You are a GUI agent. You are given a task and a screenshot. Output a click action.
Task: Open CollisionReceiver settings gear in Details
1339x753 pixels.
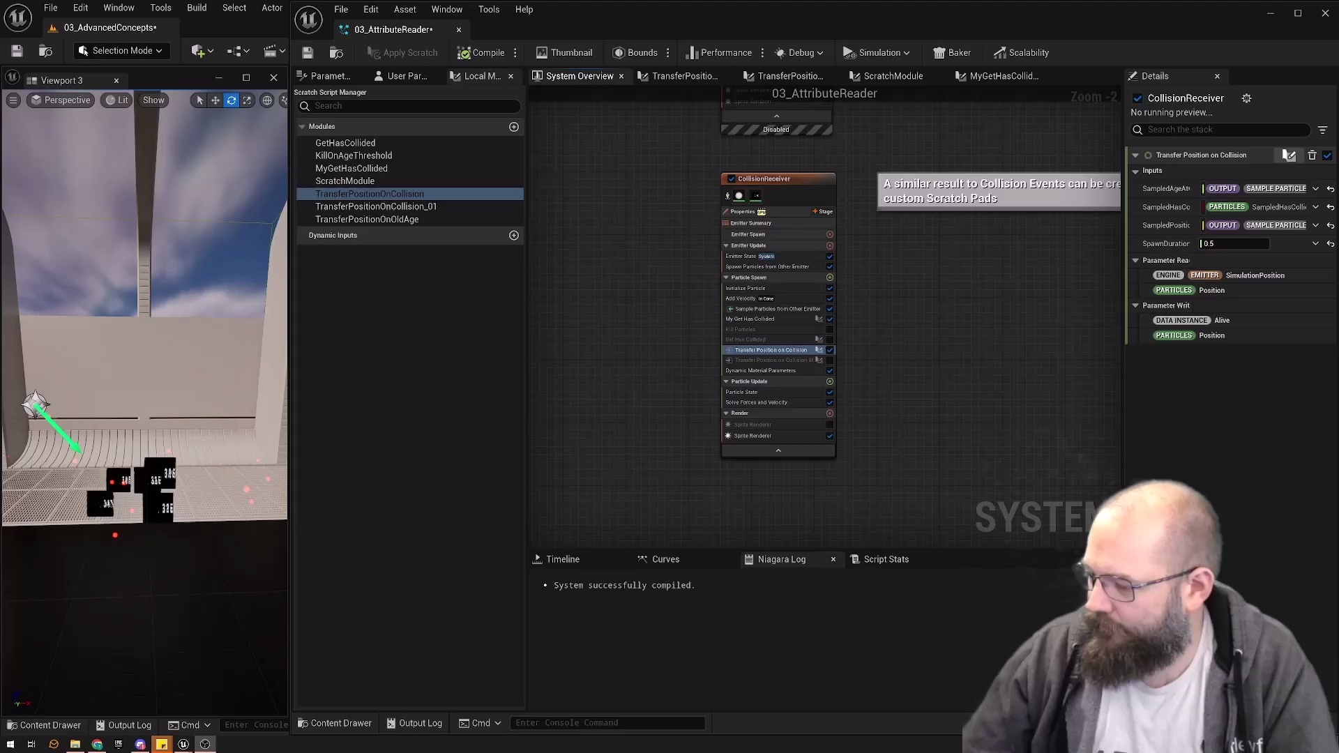coord(1247,98)
